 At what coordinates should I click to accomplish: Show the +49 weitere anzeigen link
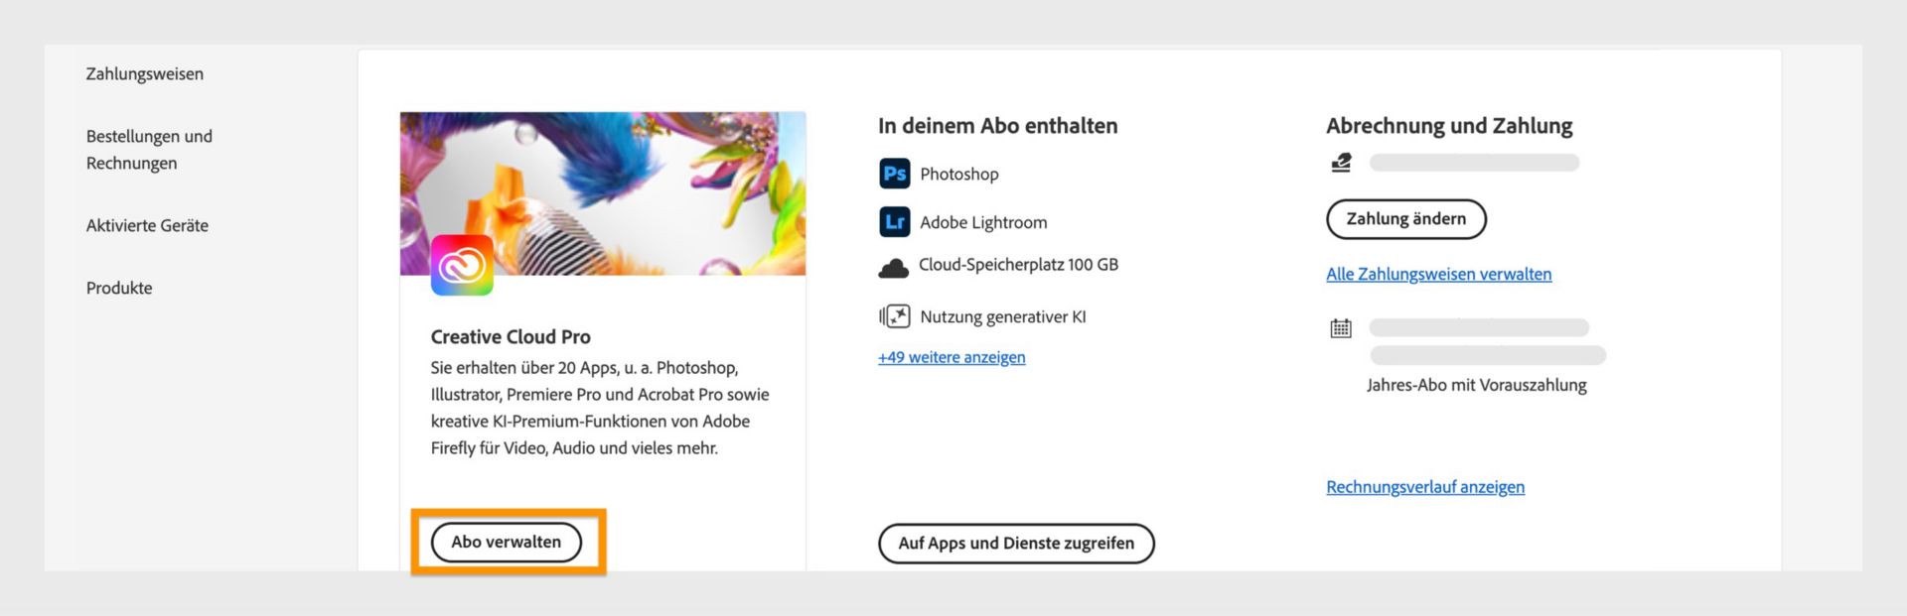[952, 357]
